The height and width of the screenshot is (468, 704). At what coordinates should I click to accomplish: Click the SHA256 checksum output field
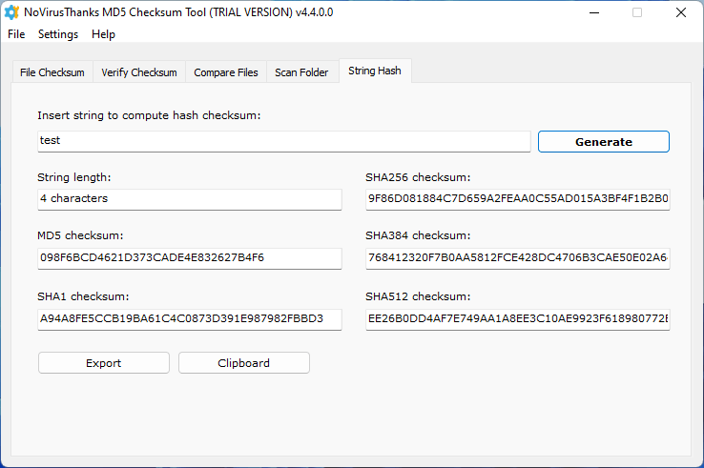pos(518,199)
